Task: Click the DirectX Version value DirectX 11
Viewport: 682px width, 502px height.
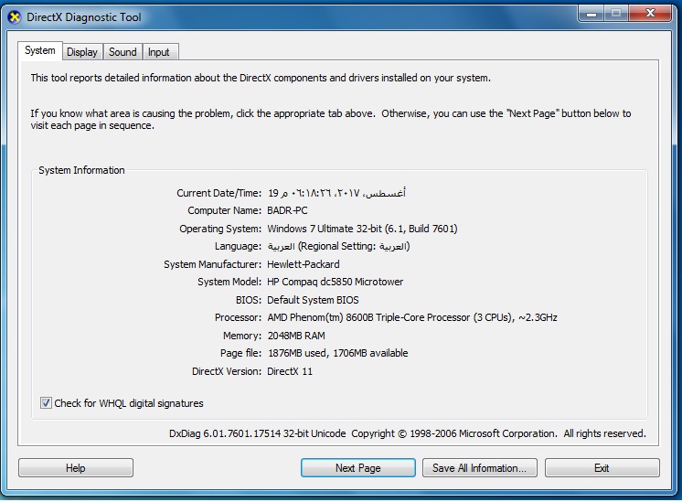Action: click(x=290, y=371)
